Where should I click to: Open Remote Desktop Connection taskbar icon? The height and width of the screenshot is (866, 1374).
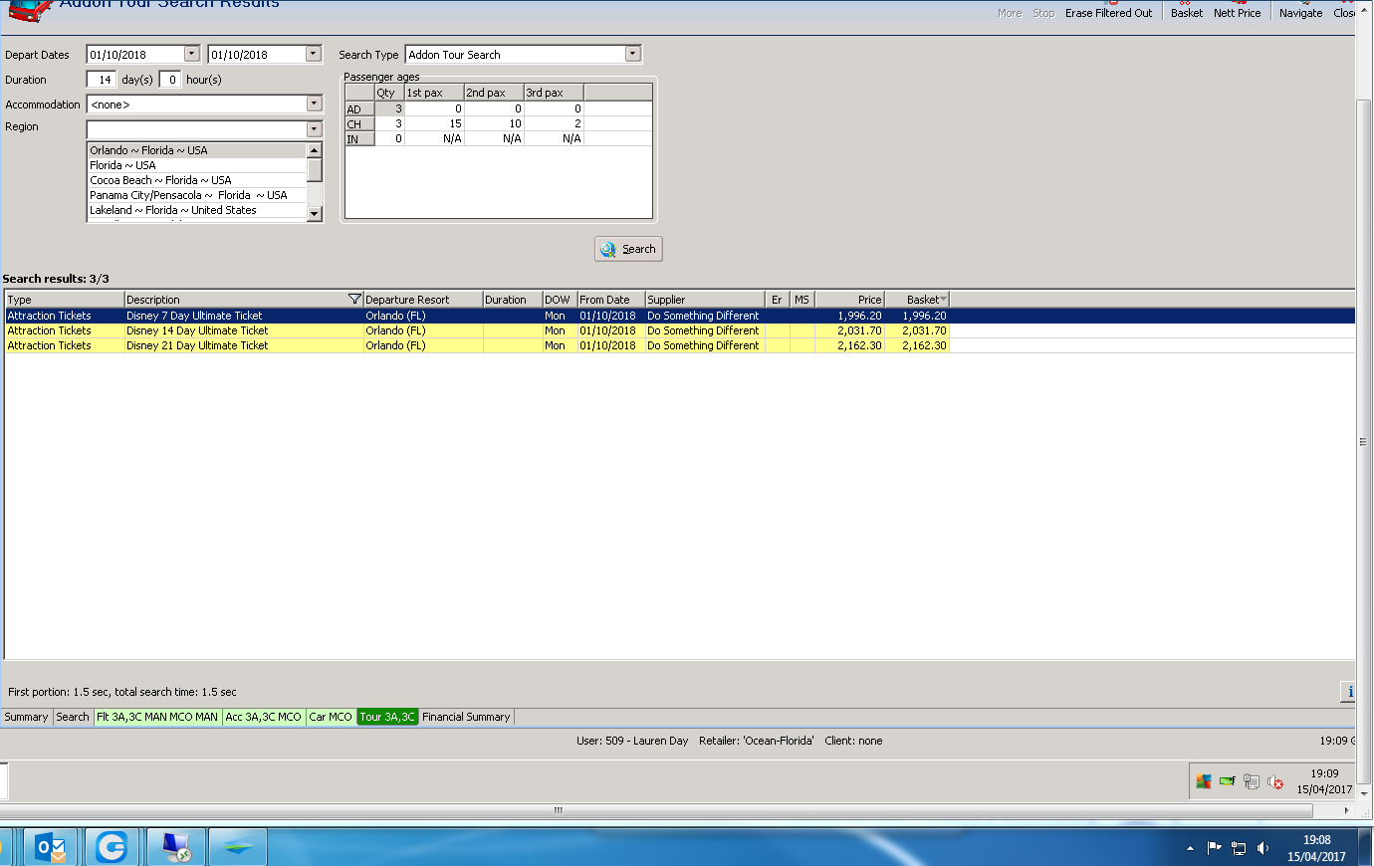(175, 847)
